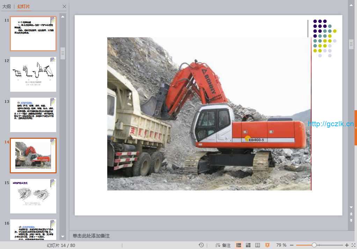
Task: Click the history clock icon in status bar
Action: [201, 245]
